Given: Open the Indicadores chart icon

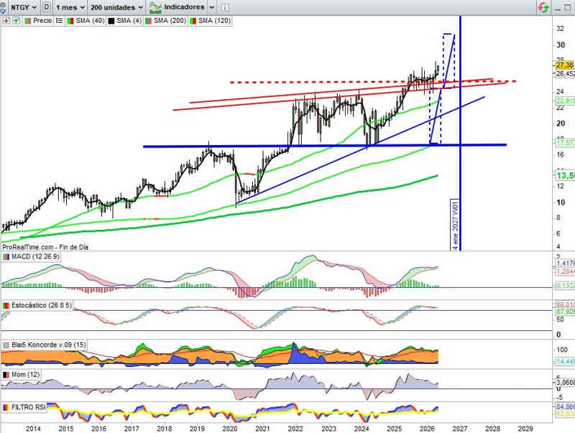Looking at the screenshot, I should 155,7.
